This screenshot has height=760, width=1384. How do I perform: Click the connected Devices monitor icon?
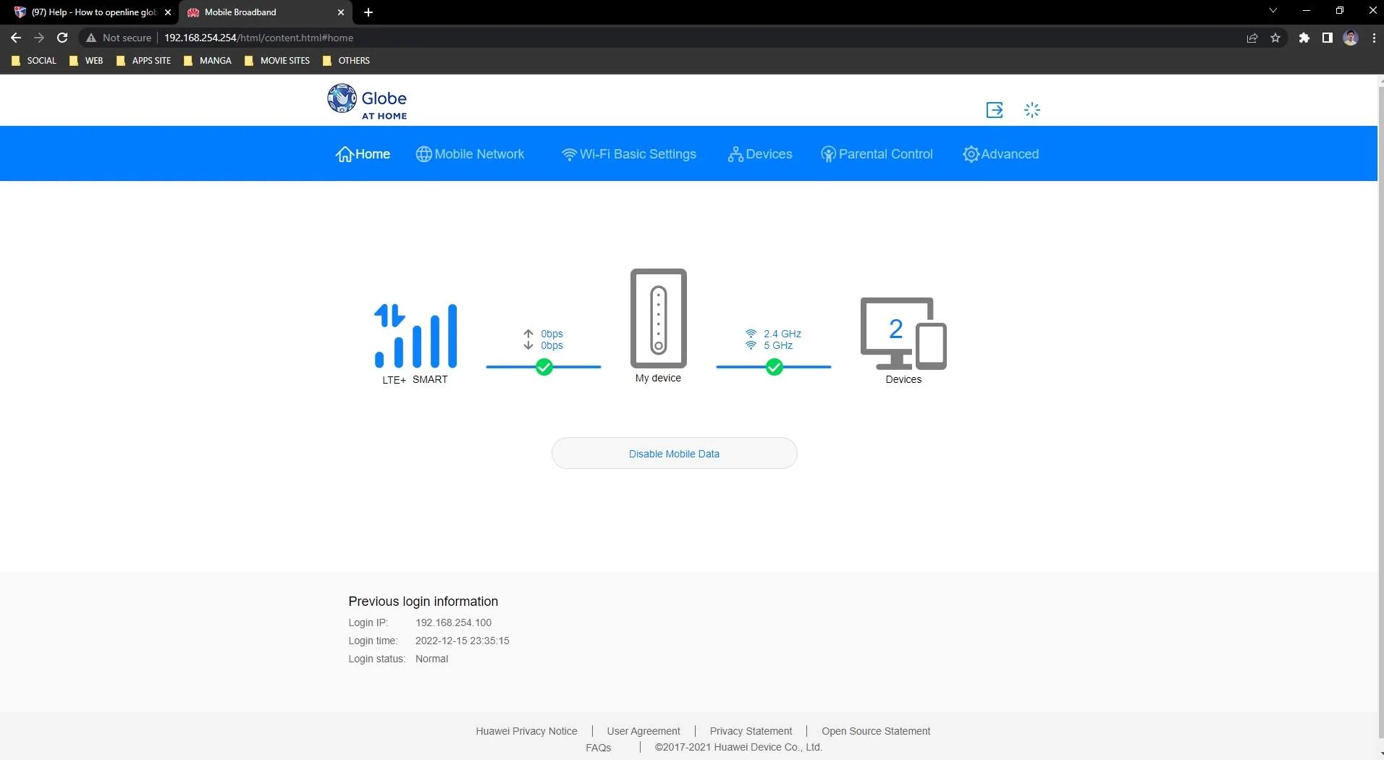tap(903, 333)
